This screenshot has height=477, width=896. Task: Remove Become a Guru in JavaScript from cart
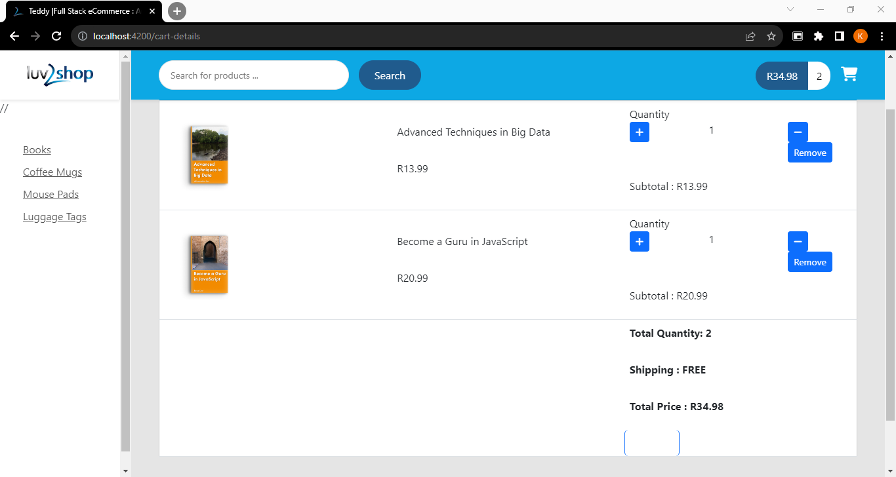[809, 262]
